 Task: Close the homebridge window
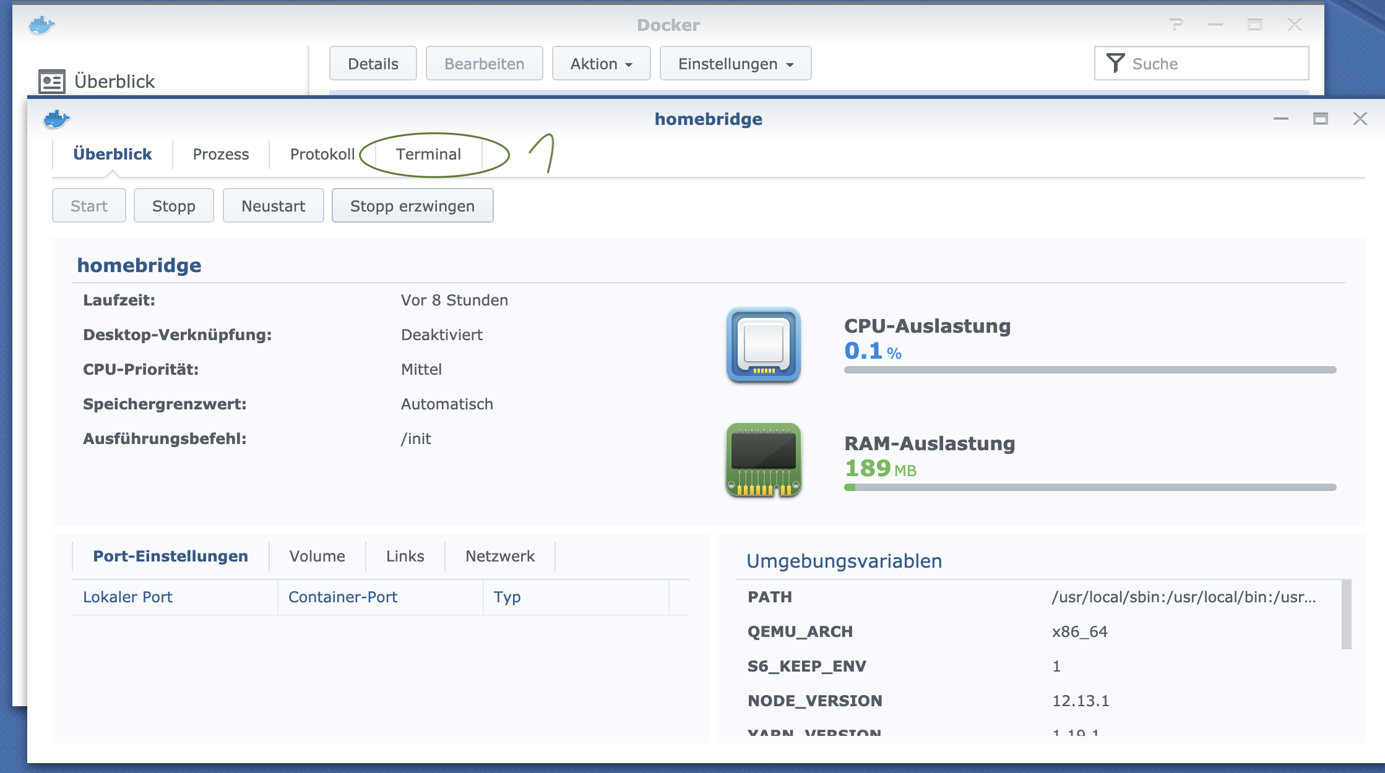click(x=1360, y=119)
